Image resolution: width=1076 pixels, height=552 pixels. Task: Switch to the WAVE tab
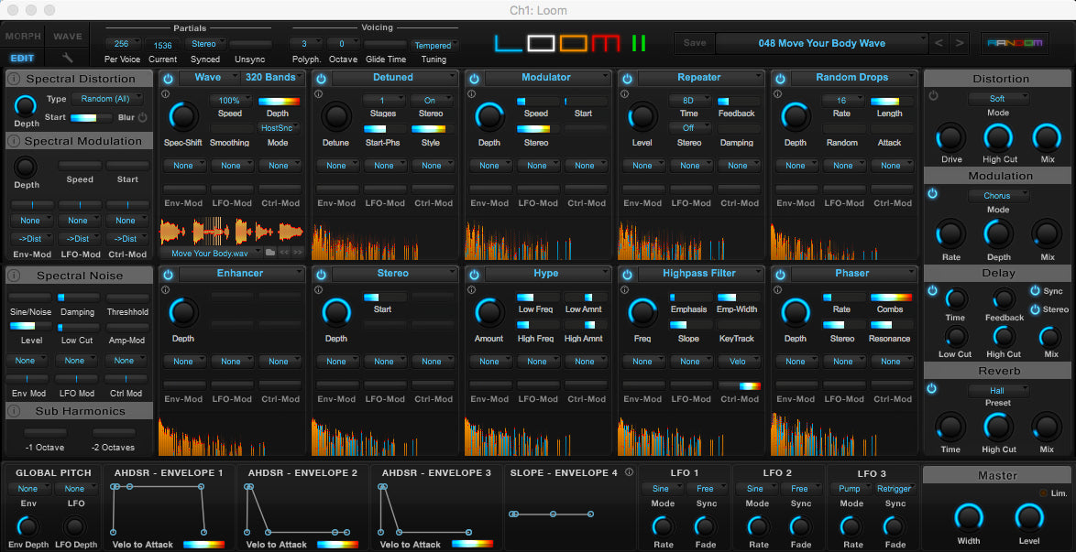pos(67,36)
